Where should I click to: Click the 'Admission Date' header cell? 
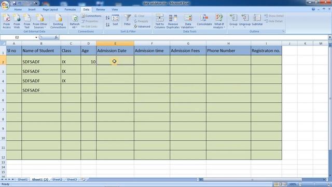coord(115,51)
